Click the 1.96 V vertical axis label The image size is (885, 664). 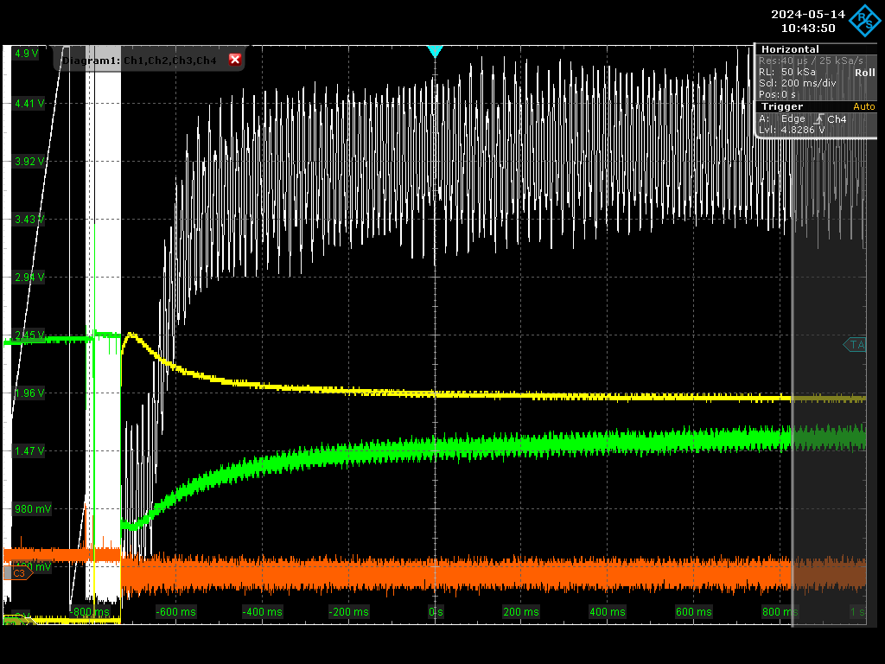click(x=29, y=393)
